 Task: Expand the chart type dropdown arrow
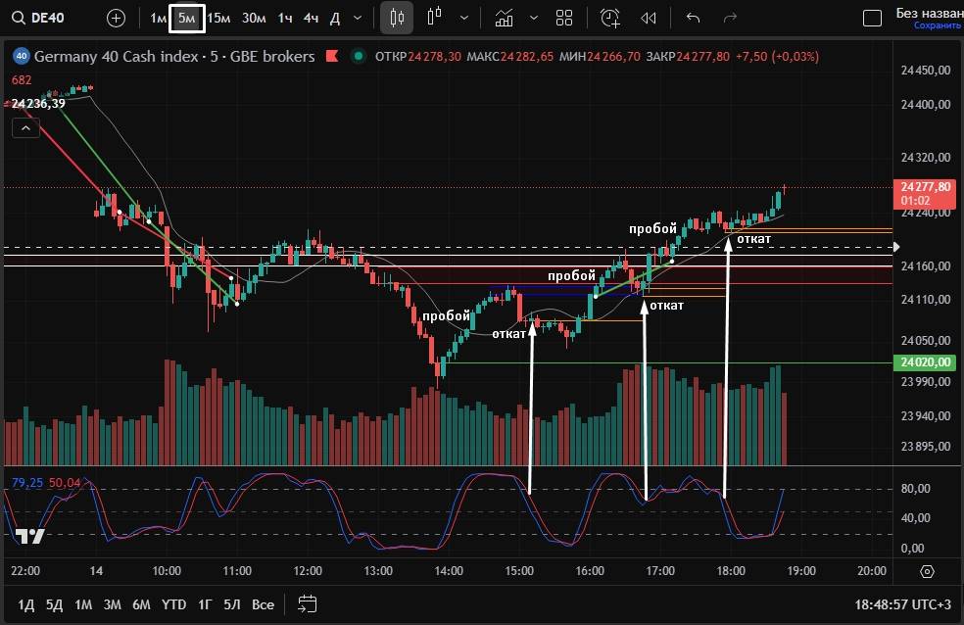point(463,18)
